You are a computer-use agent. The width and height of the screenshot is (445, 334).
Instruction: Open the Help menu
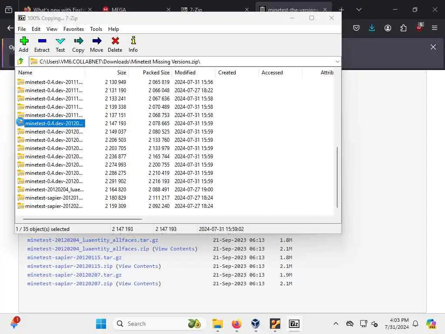113,29
